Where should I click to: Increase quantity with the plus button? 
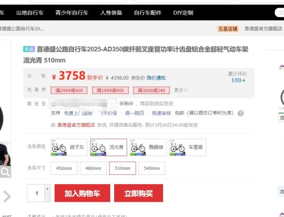[48, 189]
